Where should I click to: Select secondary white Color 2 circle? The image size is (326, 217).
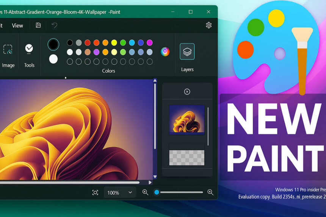point(53,59)
